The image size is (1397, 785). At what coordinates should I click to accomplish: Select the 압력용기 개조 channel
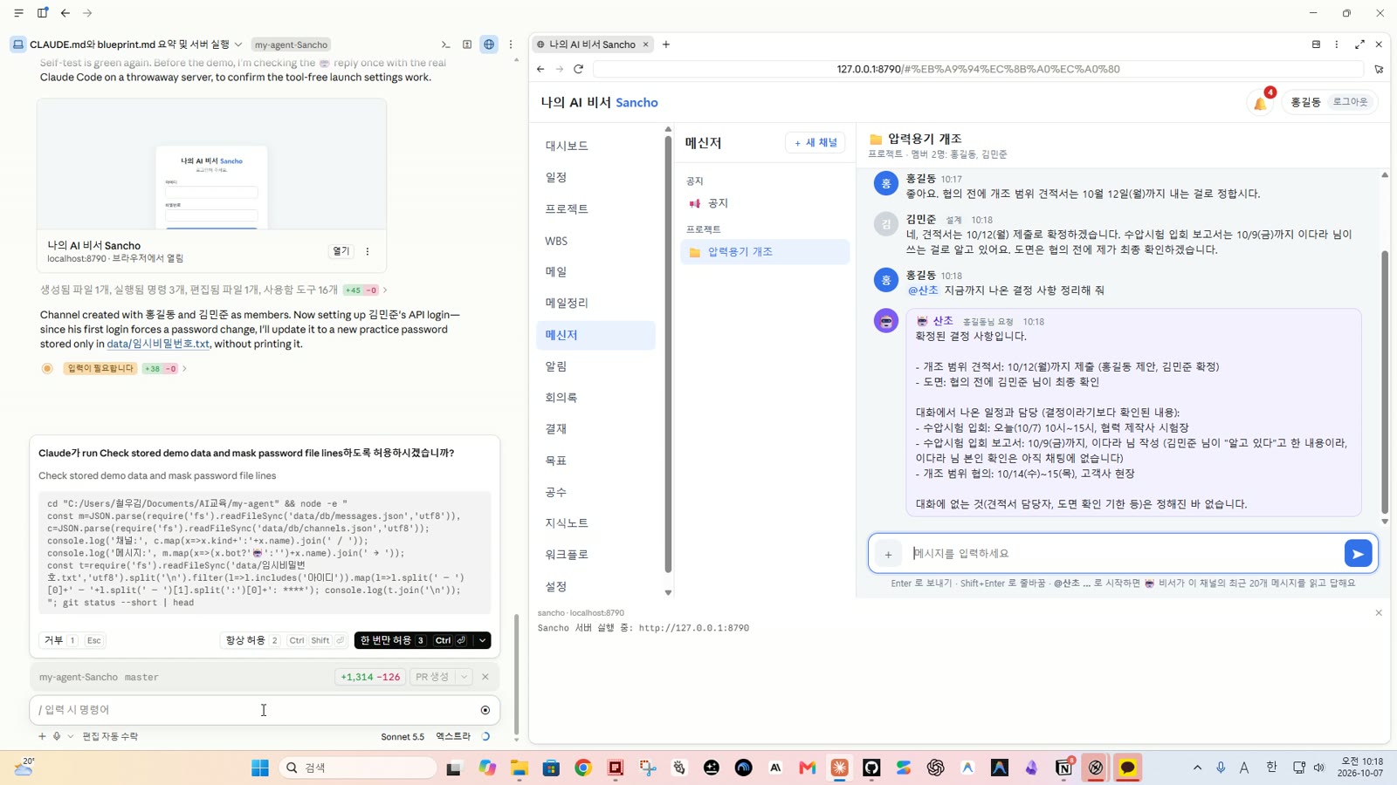pyautogui.click(x=765, y=251)
